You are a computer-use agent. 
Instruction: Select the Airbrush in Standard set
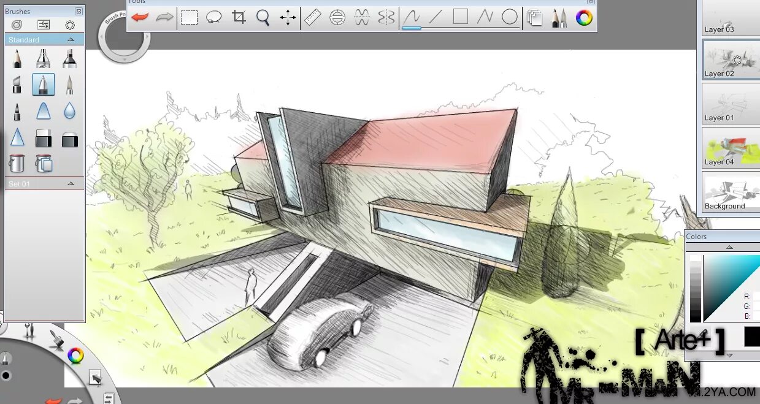[x=43, y=59]
